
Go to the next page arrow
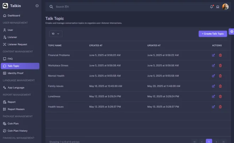tap(216, 142)
